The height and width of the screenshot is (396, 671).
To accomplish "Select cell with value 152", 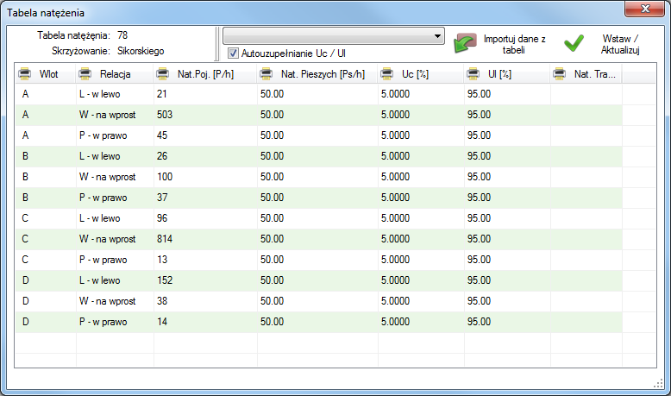I will click(205, 280).
